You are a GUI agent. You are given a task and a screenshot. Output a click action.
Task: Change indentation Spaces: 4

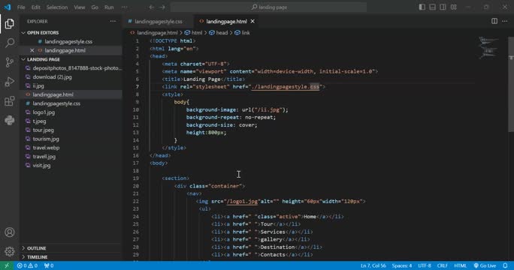pyautogui.click(x=402, y=265)
